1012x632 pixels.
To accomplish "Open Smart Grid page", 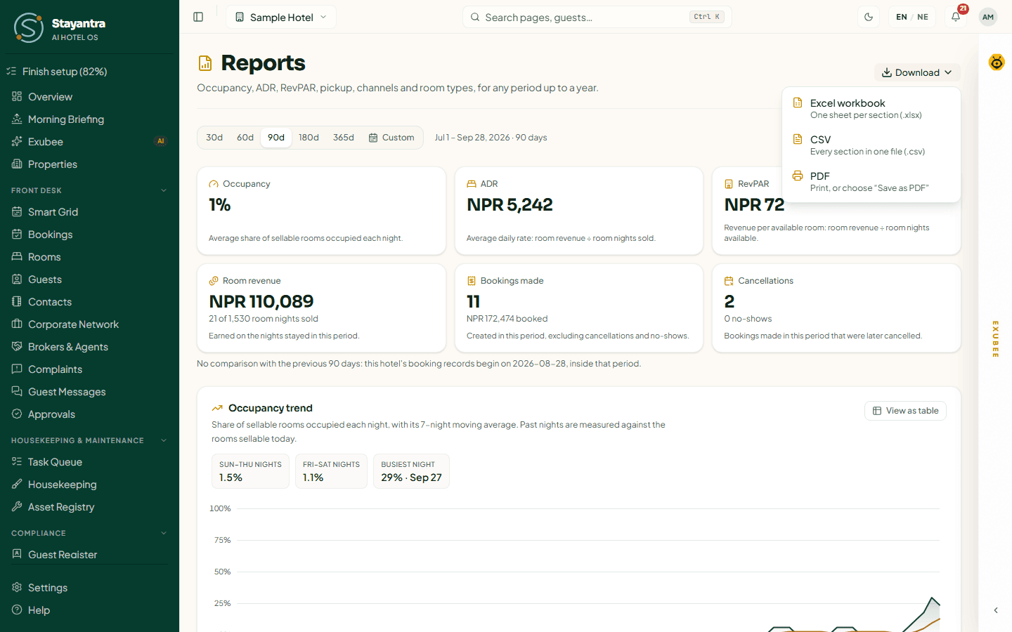I will click(89, 212).
